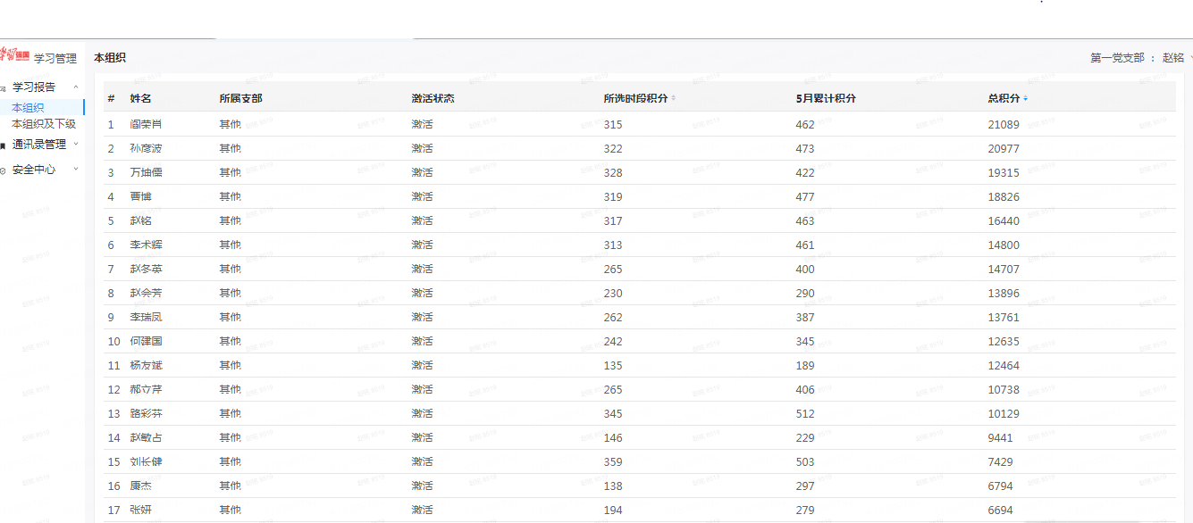This screenshot has height=523, width=1193.
Task: Click total score 14800
Action: tap(1004, 245)
